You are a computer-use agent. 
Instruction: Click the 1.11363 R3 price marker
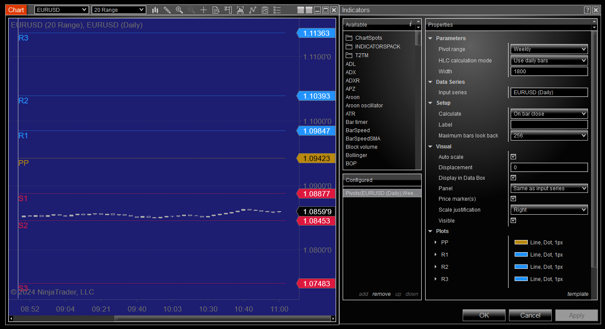(316, 33)
